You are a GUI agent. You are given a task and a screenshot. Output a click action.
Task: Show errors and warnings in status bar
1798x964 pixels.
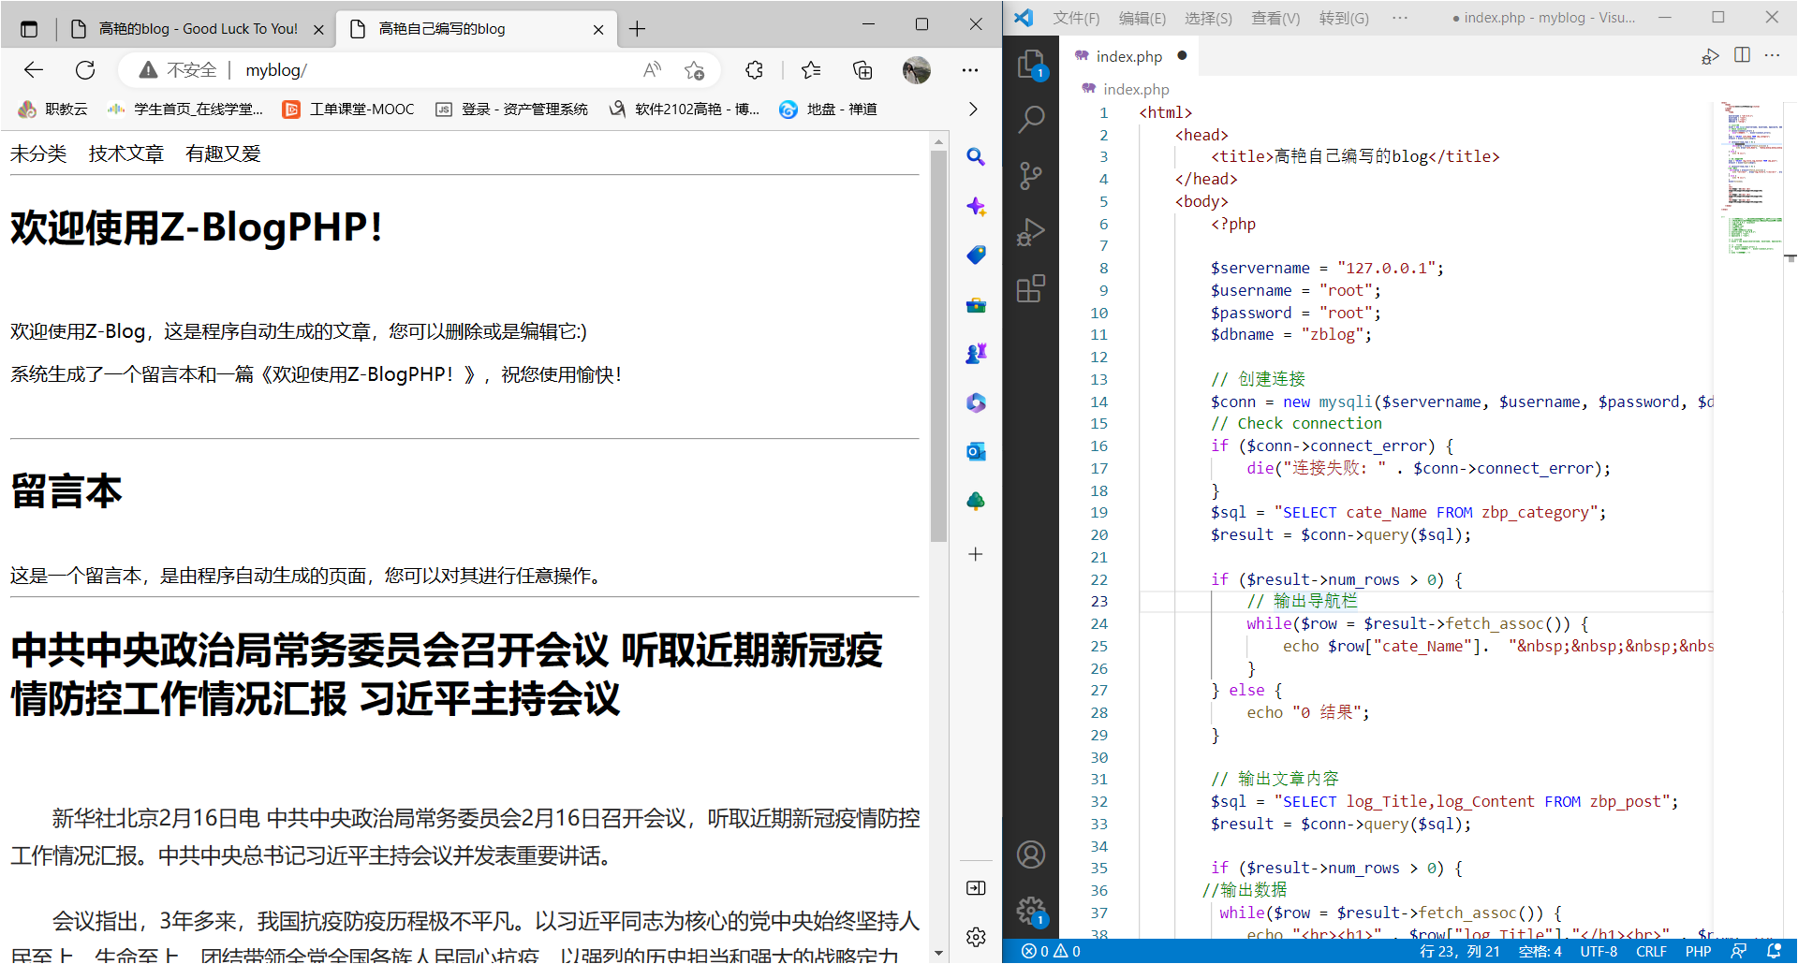click(1051, 951)
